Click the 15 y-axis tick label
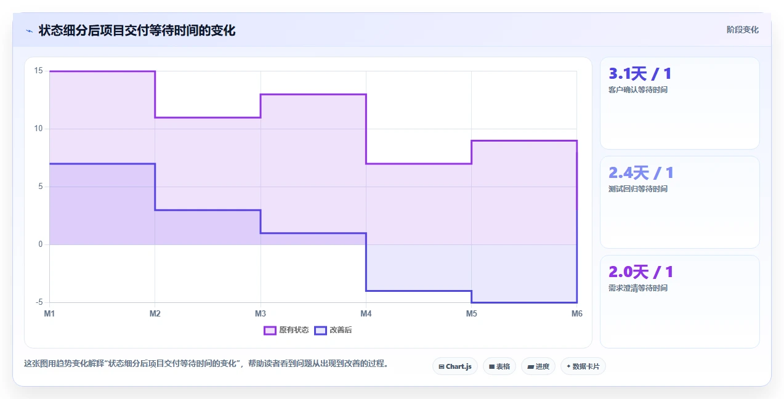The image size is (784, 399). (38, 71)
